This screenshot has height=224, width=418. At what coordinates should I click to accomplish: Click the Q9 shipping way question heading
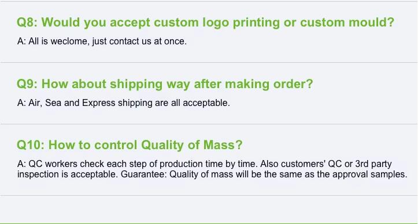pos(165,84)
